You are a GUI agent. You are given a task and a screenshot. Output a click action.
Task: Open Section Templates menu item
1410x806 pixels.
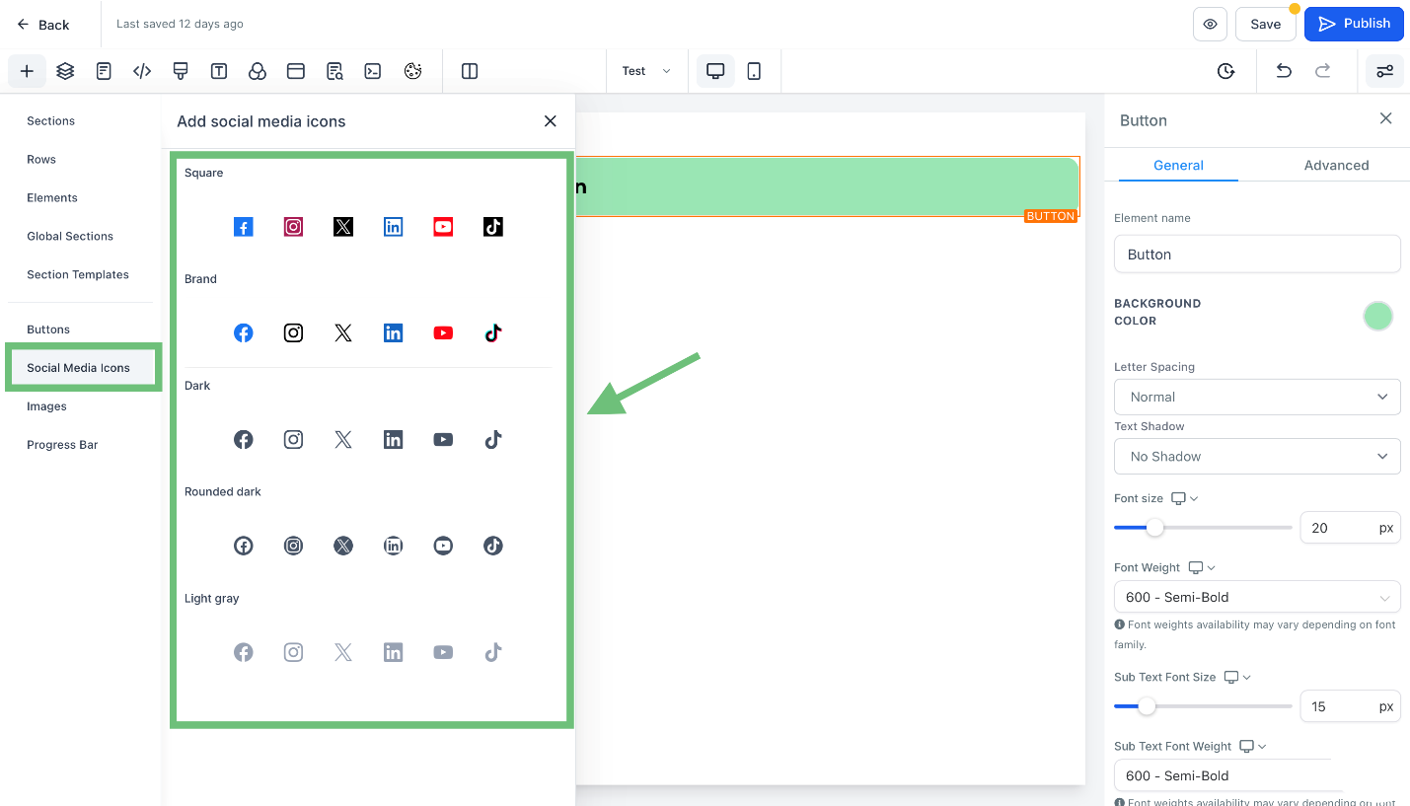(x=78, y=274)
